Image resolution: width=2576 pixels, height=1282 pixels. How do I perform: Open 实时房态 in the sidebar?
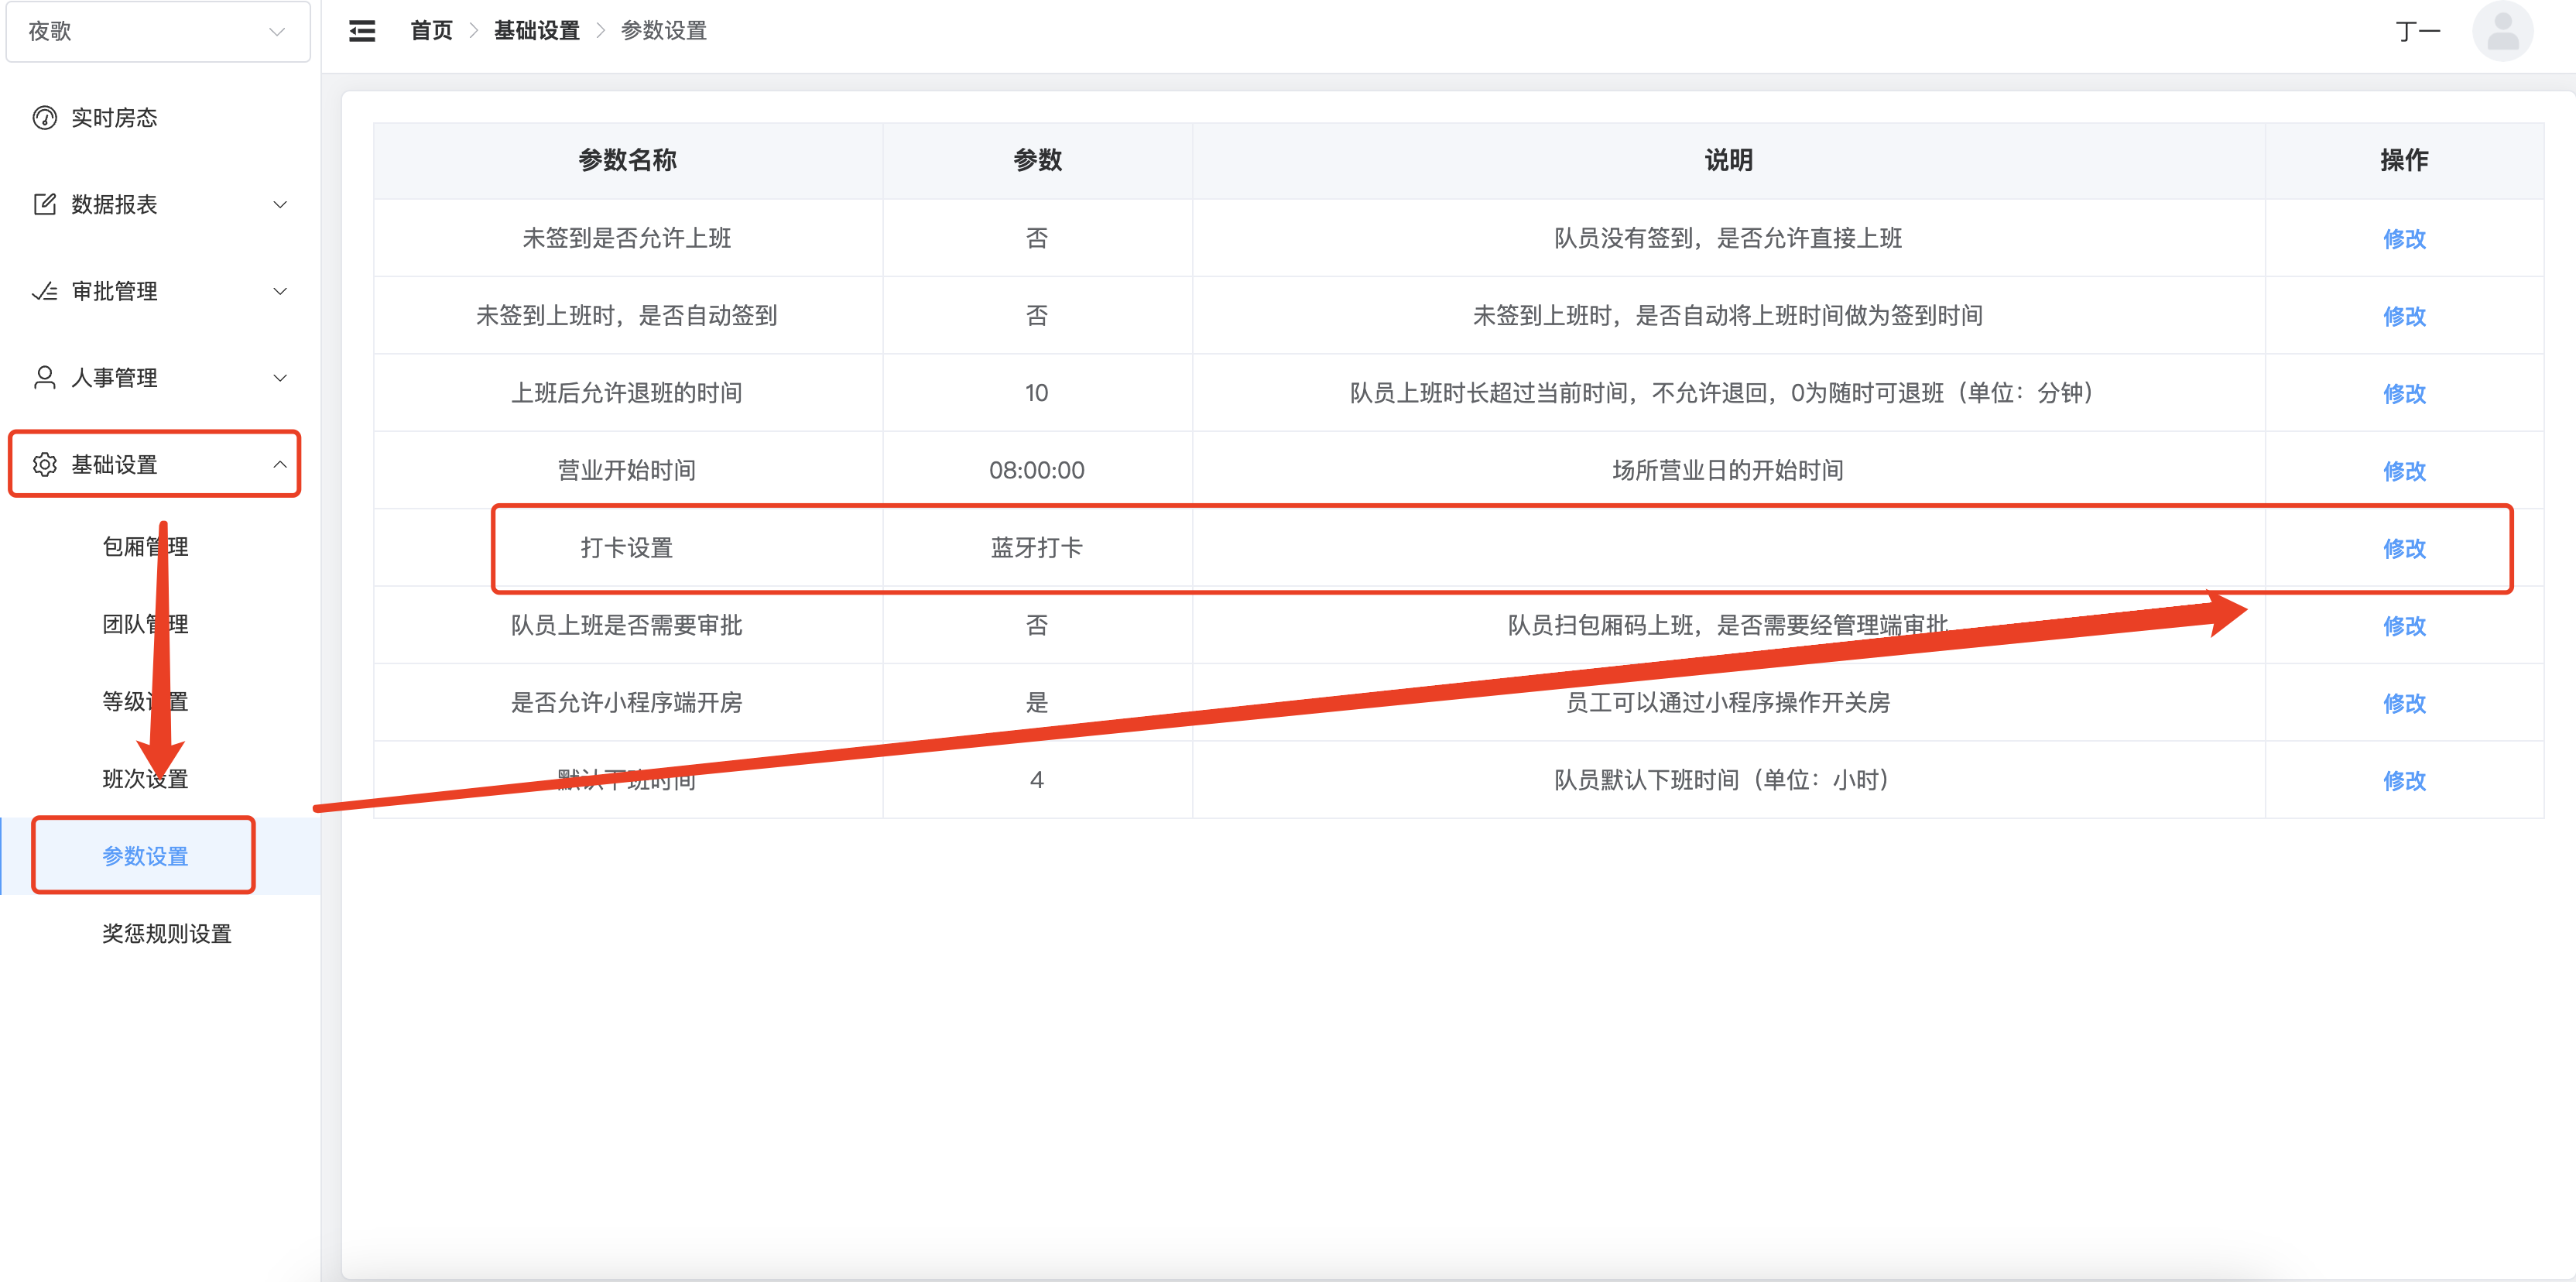[x=114, y=118]
